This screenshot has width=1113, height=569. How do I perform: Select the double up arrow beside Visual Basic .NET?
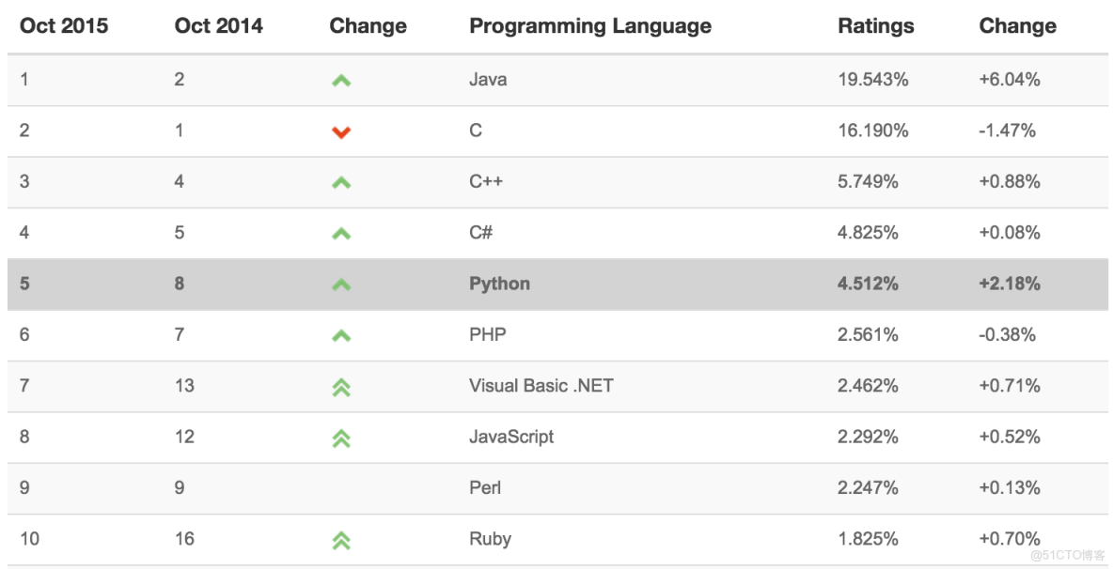click(342, 386)
